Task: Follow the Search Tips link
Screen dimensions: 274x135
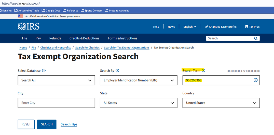Action: (69, 124)
